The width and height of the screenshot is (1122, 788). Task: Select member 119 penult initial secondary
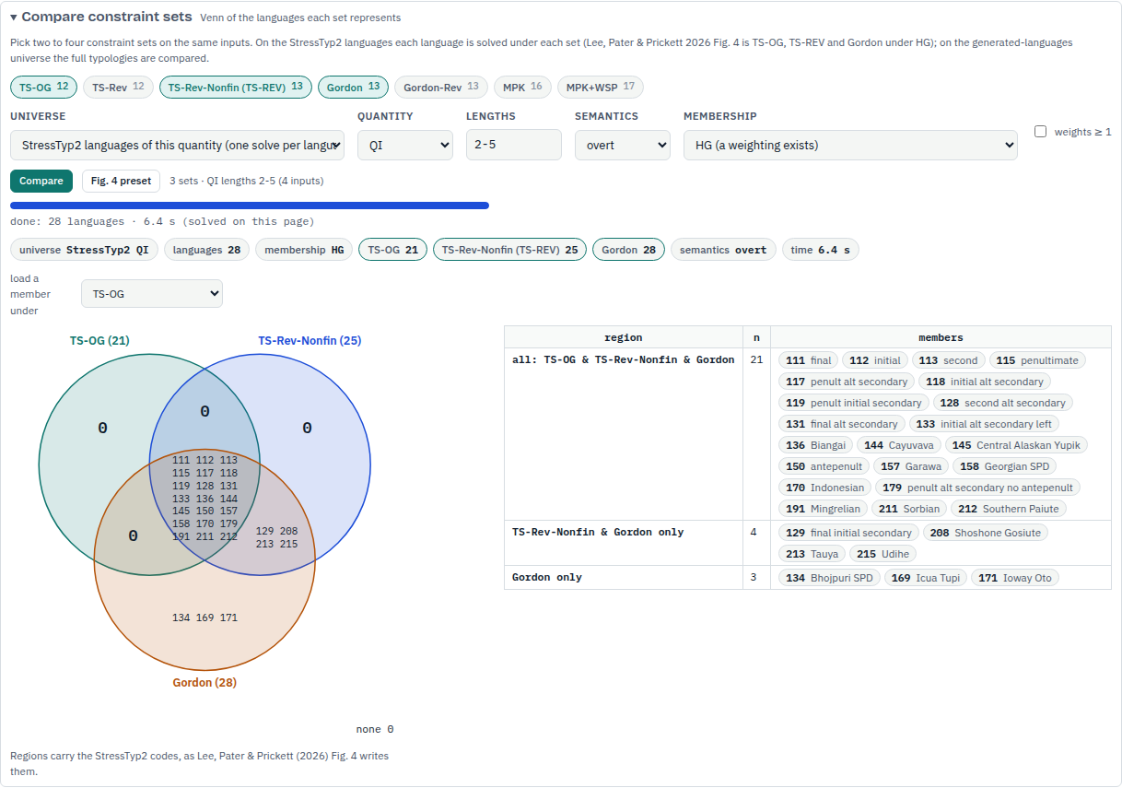[853, 403]
